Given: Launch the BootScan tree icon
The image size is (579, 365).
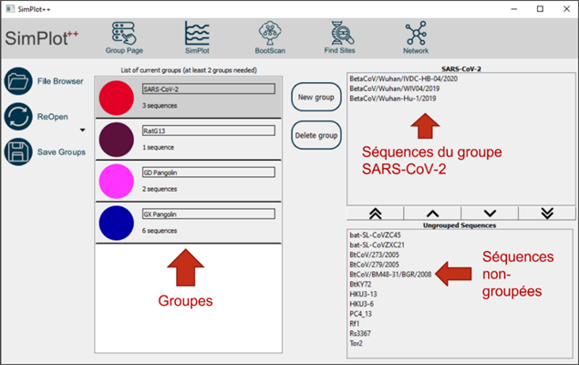Looking at the screenshot, I should (270, 37).
